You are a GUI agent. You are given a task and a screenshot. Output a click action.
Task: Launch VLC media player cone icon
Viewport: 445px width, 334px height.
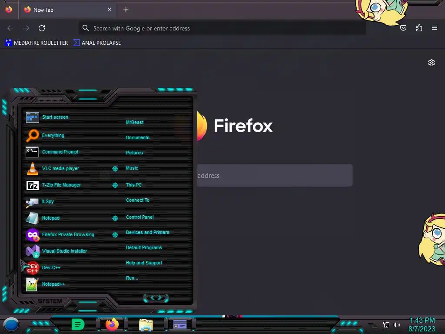pos(32,168)
